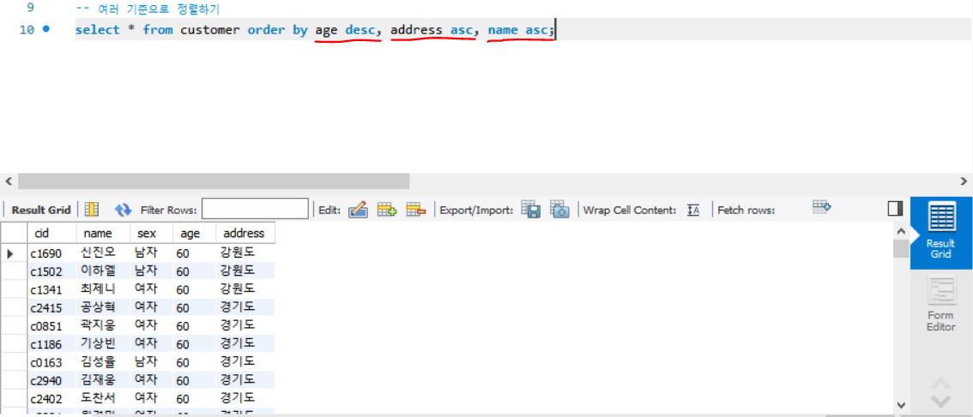
Task: Click the comment text on line 9
Action: [147, 9]
